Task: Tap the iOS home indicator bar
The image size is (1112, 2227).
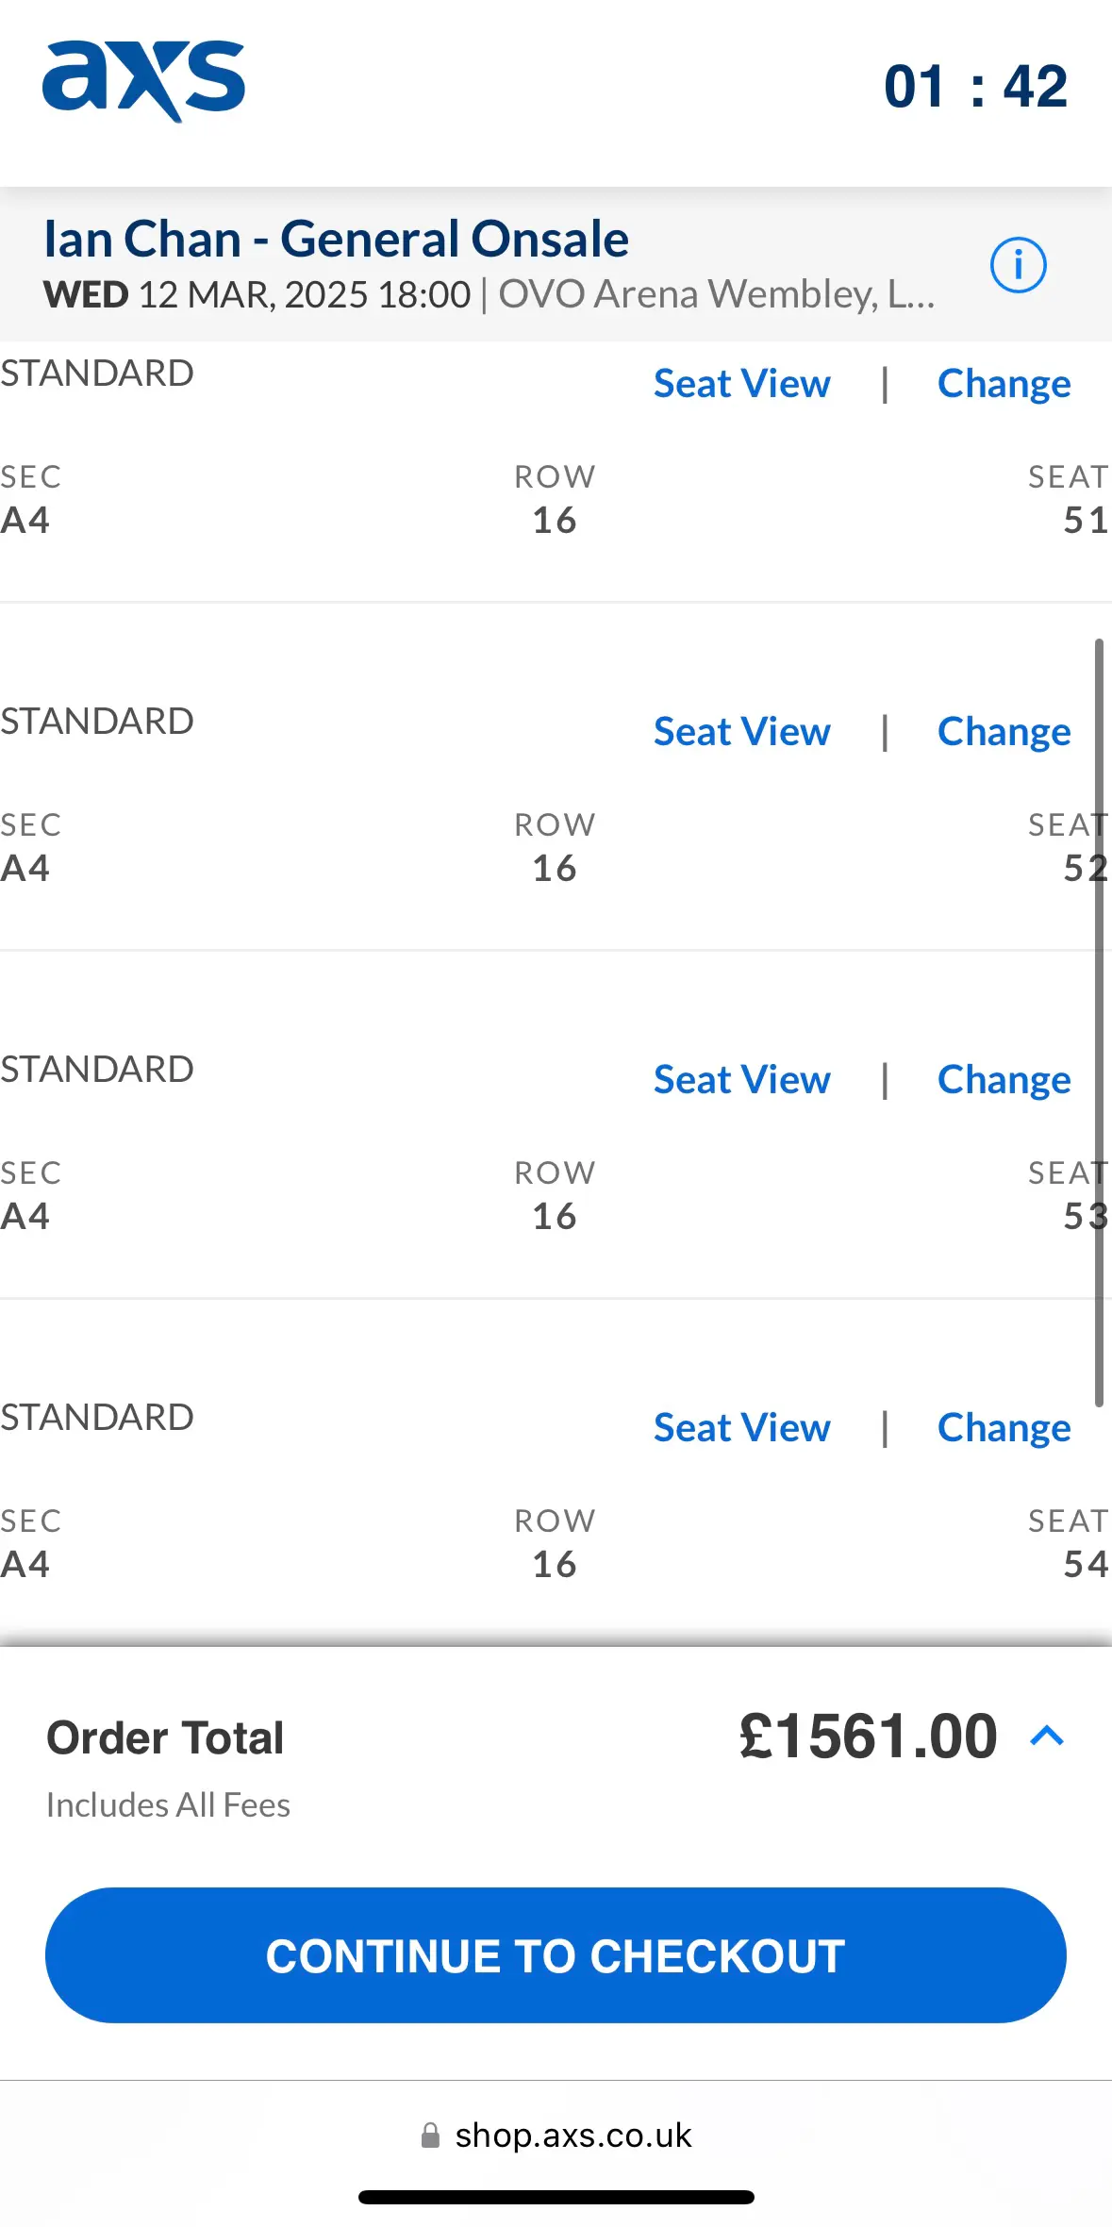Action: (x=556, y=2197)
